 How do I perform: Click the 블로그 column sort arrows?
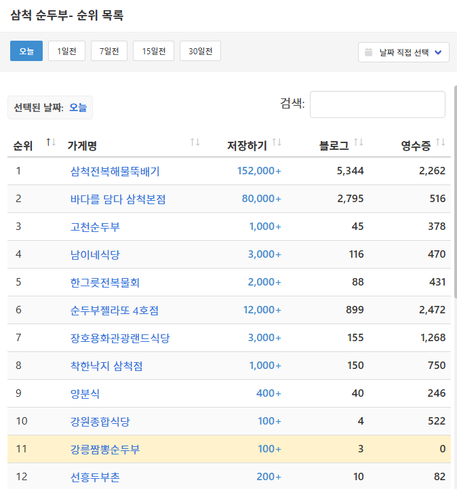coord(359,142)
